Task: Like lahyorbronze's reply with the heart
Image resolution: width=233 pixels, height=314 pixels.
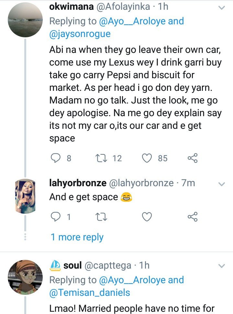Action: (x=147, y=217)
